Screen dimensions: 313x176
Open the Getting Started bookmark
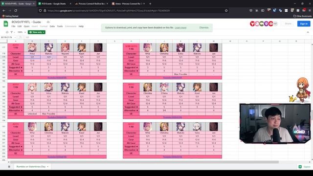point(10,16)
